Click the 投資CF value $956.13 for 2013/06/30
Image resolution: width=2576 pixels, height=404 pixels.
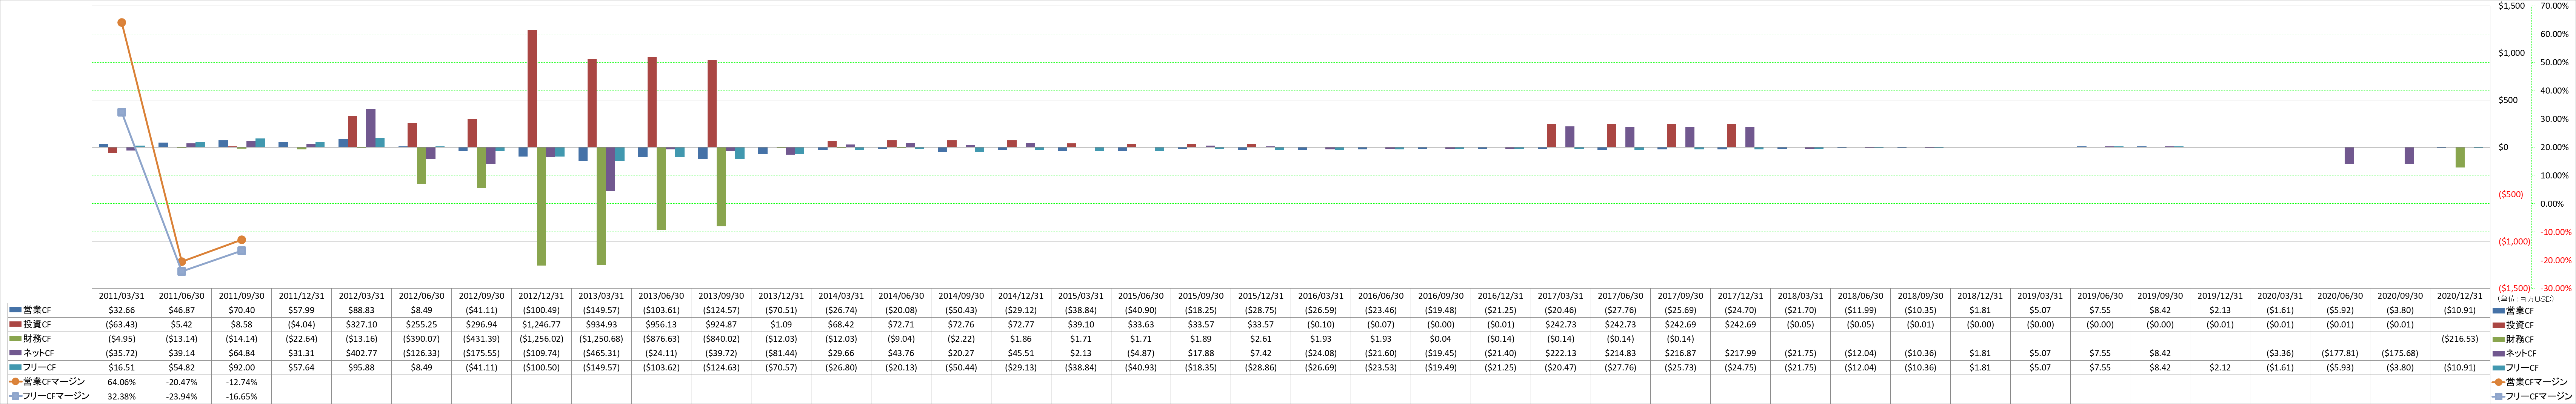pyautogui.click(x=661, y=325)
